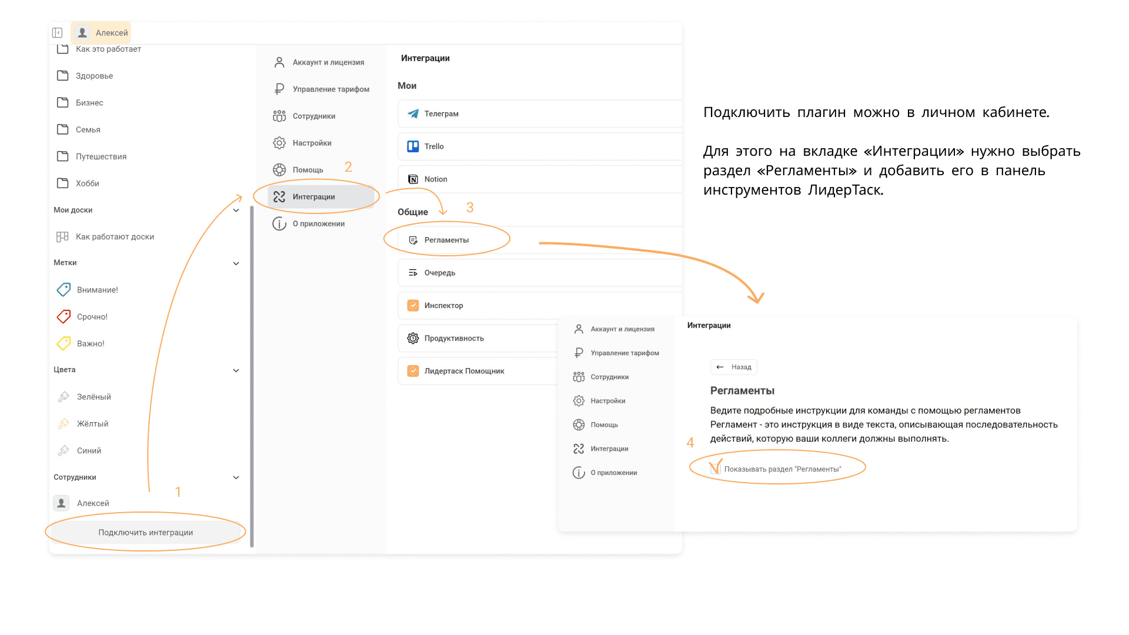Select the Жёлтый color filter
The image size is (1129, 635).
pos(92,424)
